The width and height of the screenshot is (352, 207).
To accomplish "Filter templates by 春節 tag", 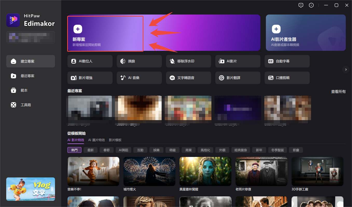I will (106, 150).
